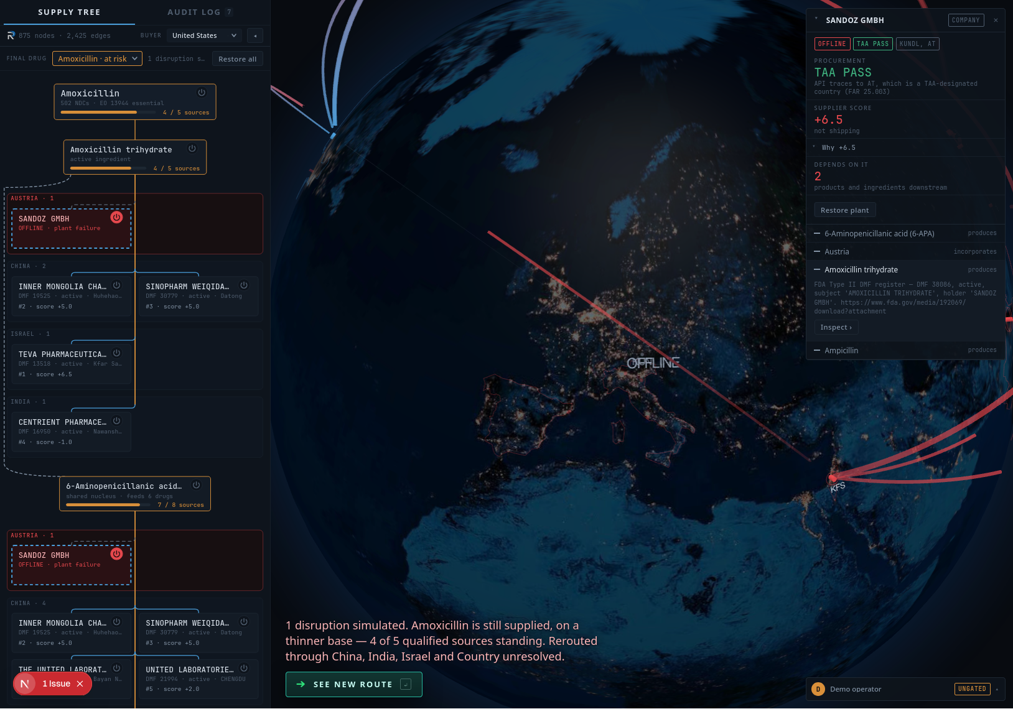
Task: Expand the 6-Aminopenicillanic acid (6-APA) produces row
Action: click(905, 233)
